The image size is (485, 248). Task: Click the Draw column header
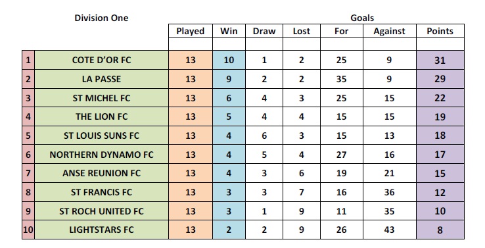click(x=264, y=31)
